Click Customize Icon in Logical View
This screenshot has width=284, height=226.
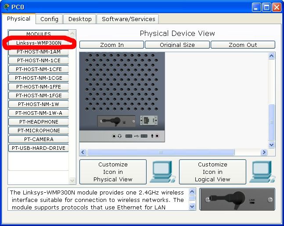pyautogui.click(x=212, y=172)
